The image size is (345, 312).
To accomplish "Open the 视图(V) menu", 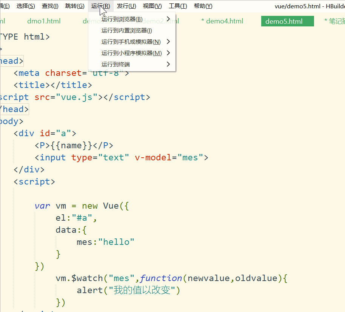I will click(x=152, y=6).
